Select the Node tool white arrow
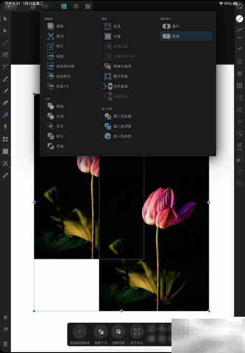Viewport: 245px width, 353px height. coord(5,30)
